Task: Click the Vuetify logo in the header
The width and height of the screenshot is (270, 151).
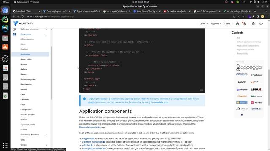Action: point(23,23)
